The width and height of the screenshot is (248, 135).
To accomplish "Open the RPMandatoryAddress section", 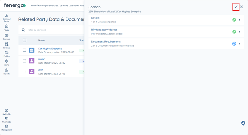I will point(166,32).
